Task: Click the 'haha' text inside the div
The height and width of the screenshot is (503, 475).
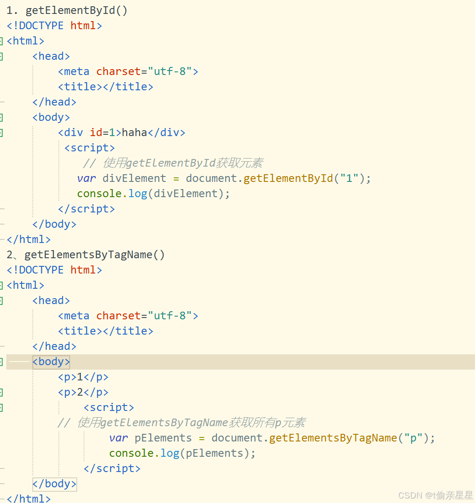Action: [134, 132]
